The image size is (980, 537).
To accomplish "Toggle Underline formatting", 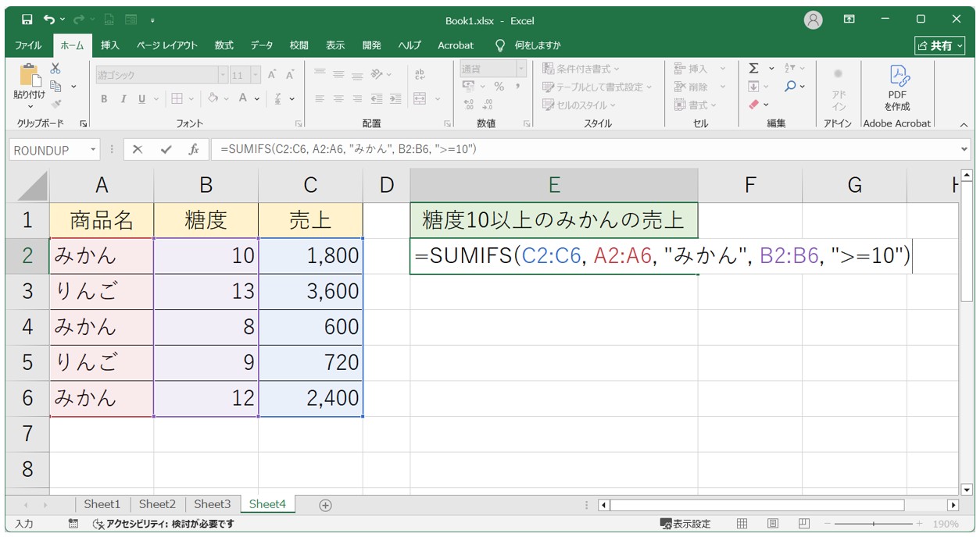I will coord(141,99).
